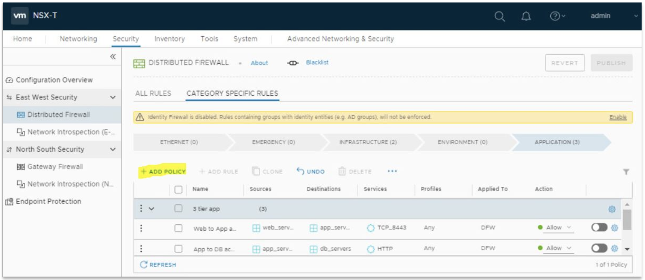
Task: Toggle the Web to App rule enable switch
Action: (599, 228)
